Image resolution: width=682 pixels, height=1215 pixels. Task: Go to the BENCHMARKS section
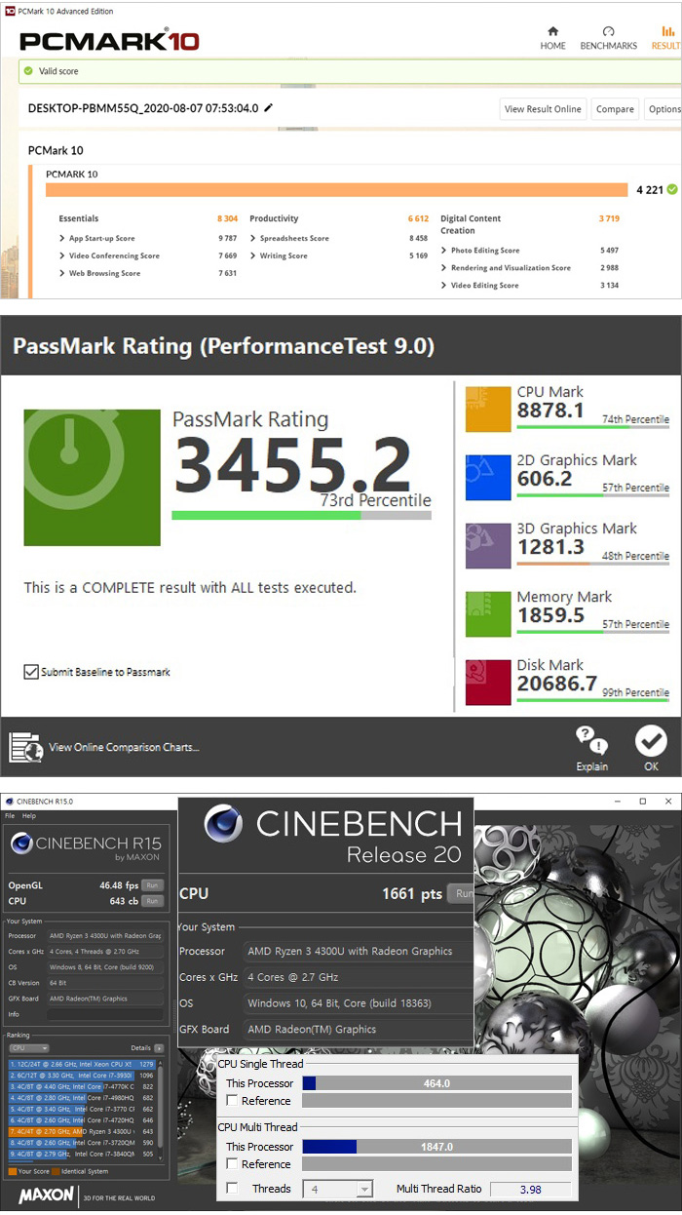tap(608, 38)
